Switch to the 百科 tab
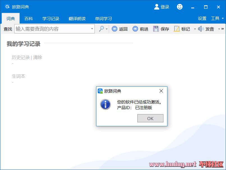Screen dimensions: 226x170 pos(29,19)
